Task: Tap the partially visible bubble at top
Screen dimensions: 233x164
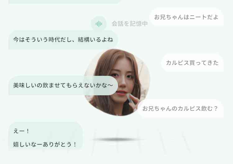Action: [64, 2]
